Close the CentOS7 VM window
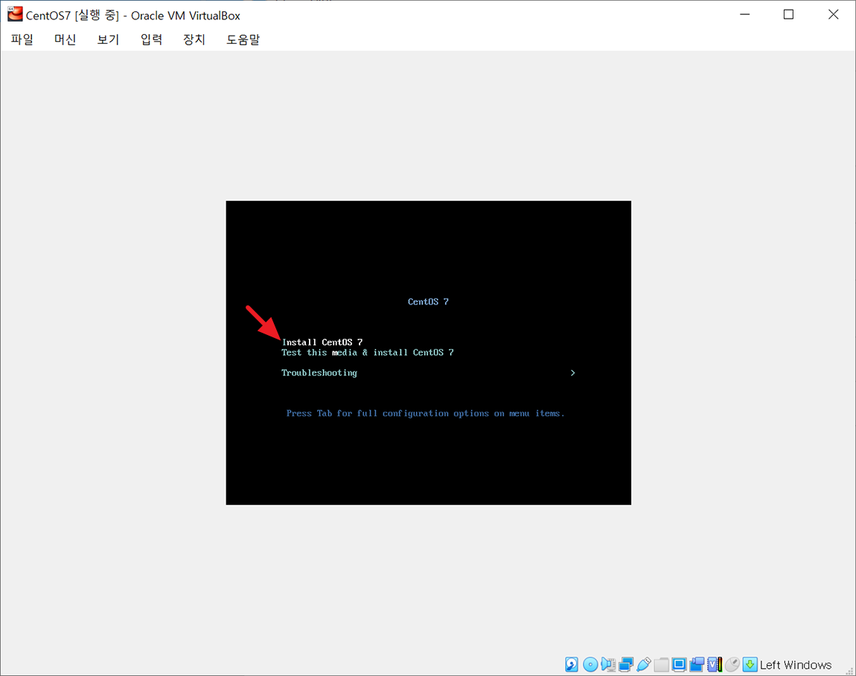 point(833,14)
